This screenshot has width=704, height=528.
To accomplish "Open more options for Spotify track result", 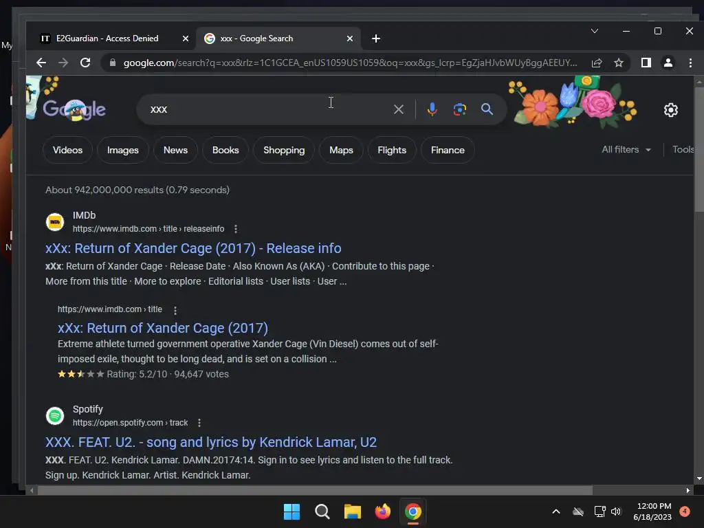I will point(199,423).
